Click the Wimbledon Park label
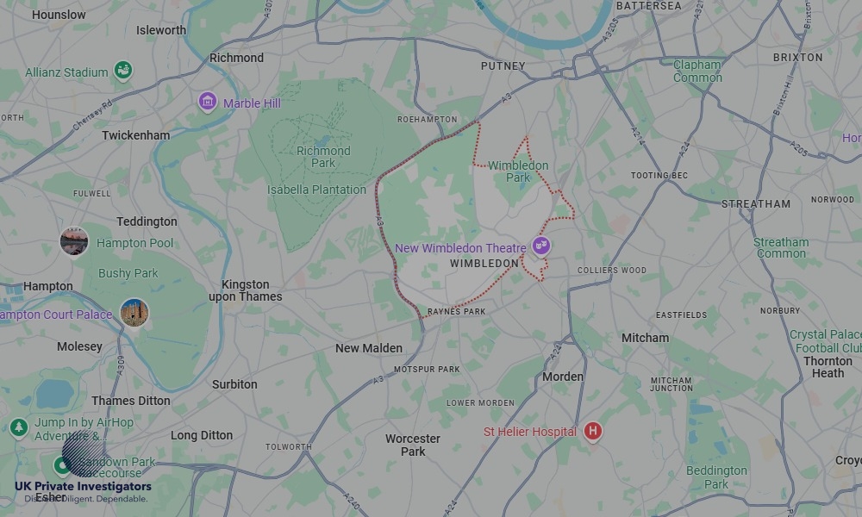 [x=518, y=171]
